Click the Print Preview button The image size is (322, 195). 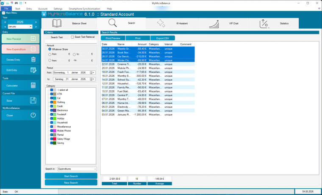click(x=113, y=38)
